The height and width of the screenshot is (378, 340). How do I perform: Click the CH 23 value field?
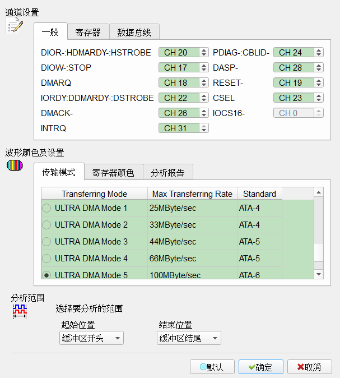294,98
